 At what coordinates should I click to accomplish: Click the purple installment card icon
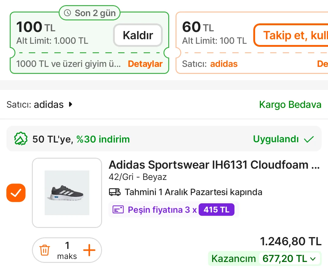[x=118, y=210]
